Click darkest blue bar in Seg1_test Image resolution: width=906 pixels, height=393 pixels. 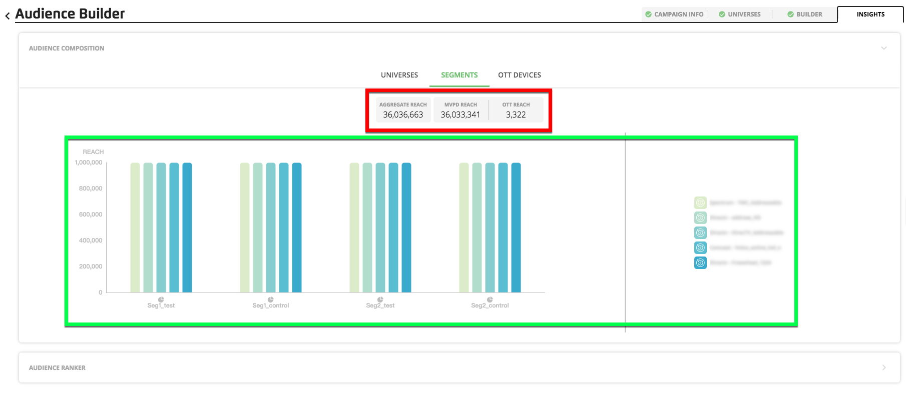coord(187,227)
